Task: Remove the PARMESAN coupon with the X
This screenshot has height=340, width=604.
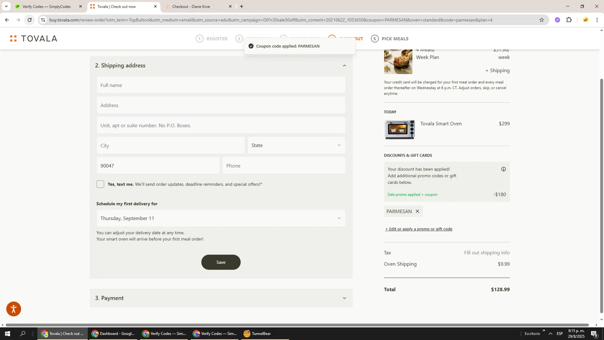Action: pos(418,211)
